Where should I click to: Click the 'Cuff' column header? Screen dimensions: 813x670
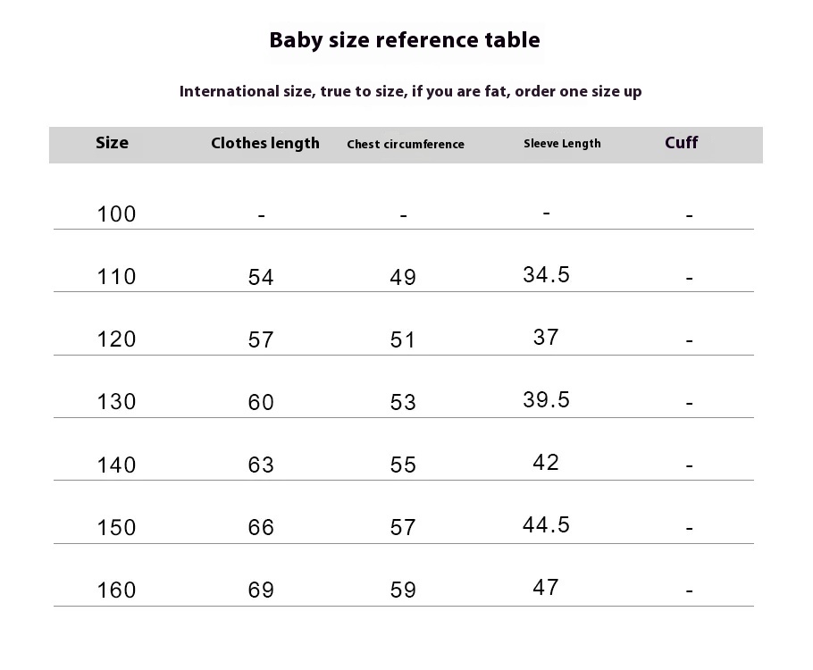(x=682, y=143)
